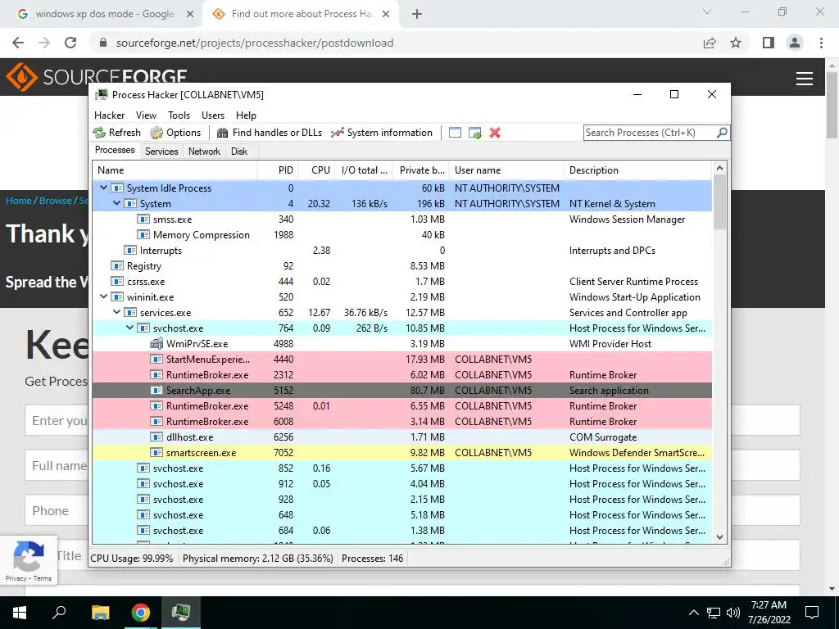Open Windows Start menu
Screen dimensions: 839x629
tap(20, 613)
